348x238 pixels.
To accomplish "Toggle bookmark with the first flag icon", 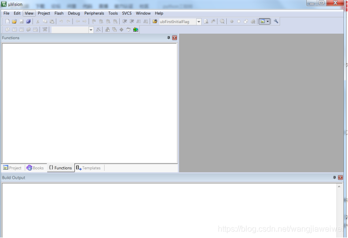I will 94,22.
